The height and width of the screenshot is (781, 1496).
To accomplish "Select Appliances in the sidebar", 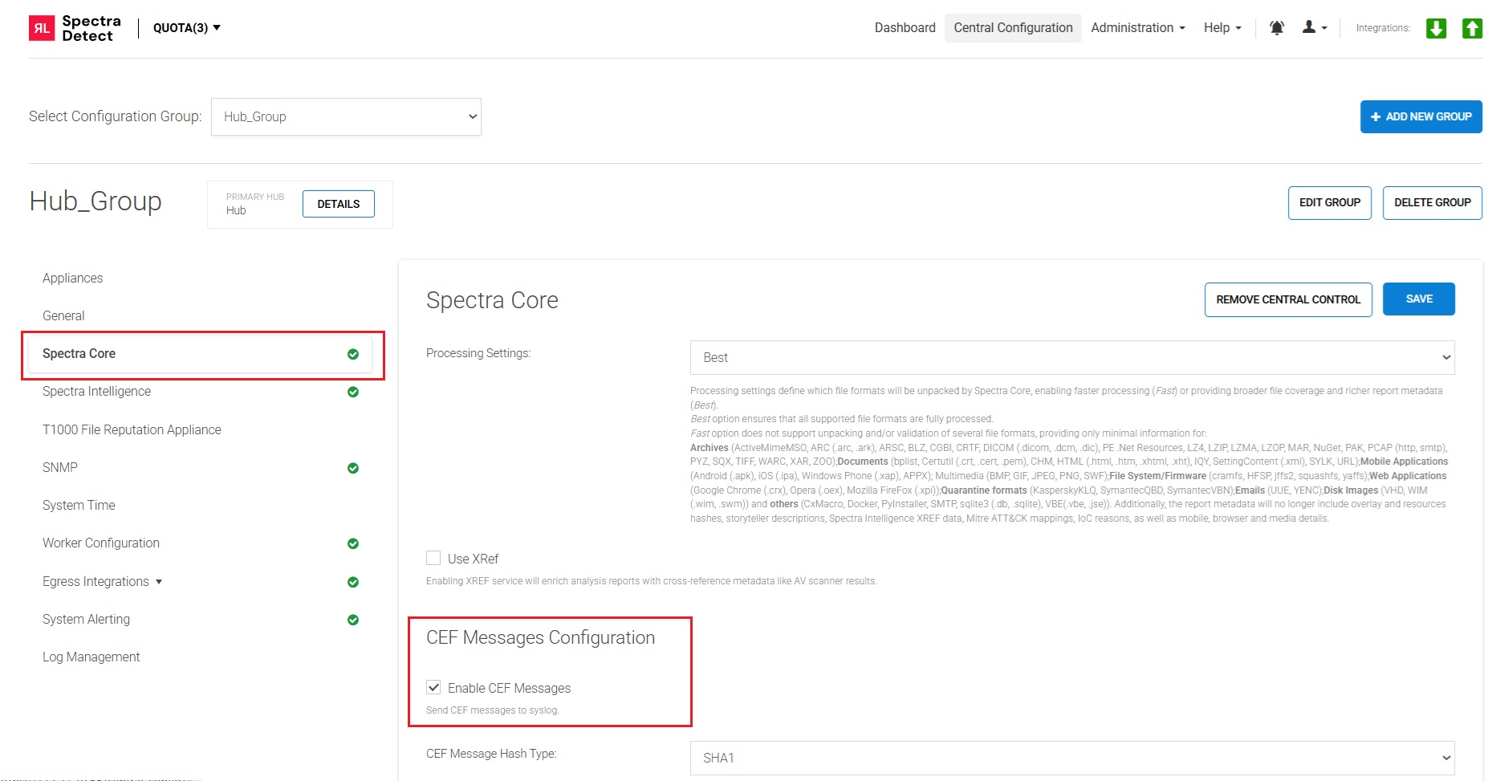I will click(73, 278).
